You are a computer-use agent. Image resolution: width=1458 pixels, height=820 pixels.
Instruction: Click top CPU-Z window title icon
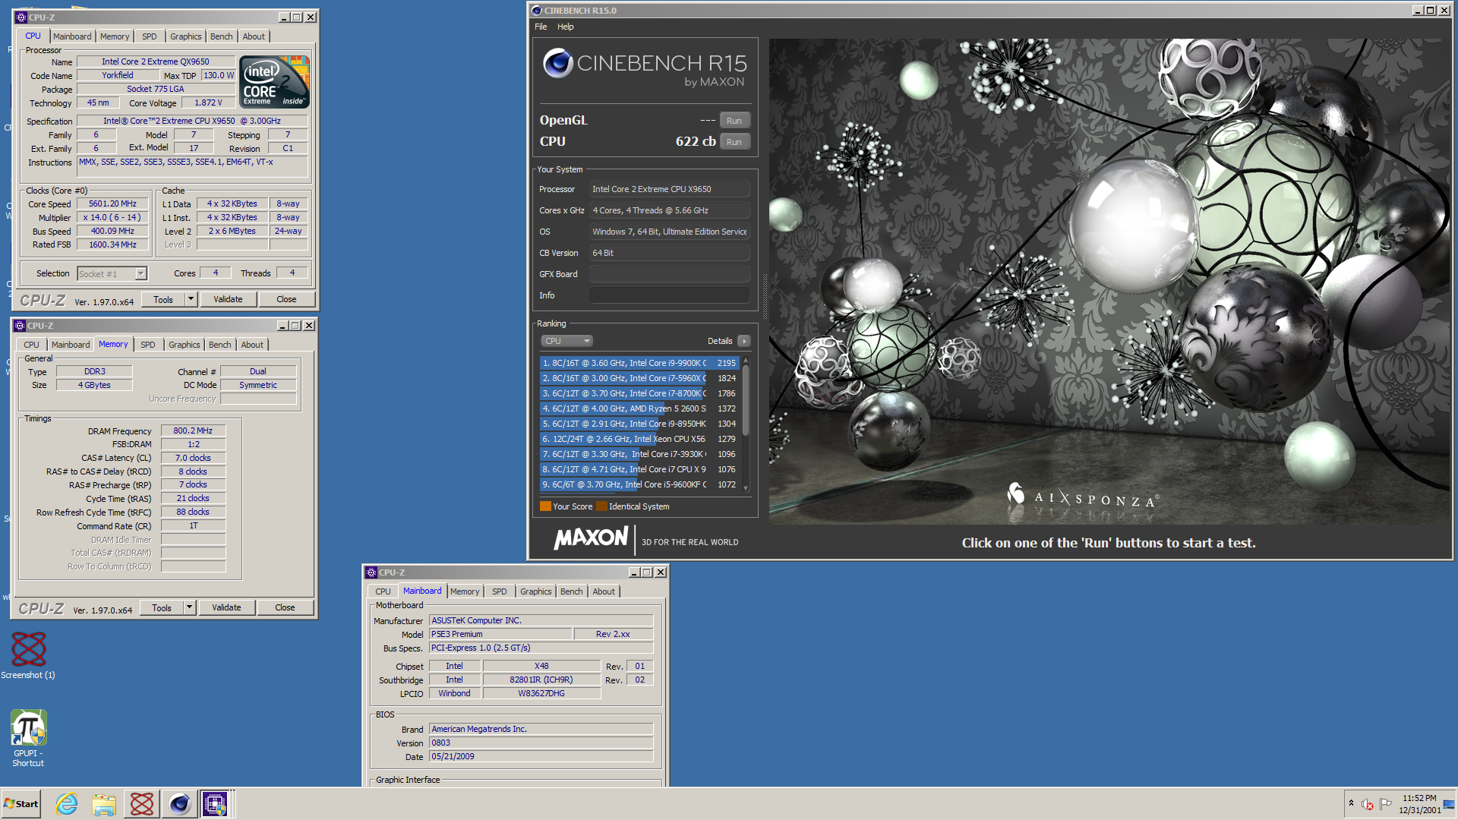click(21, 17)
